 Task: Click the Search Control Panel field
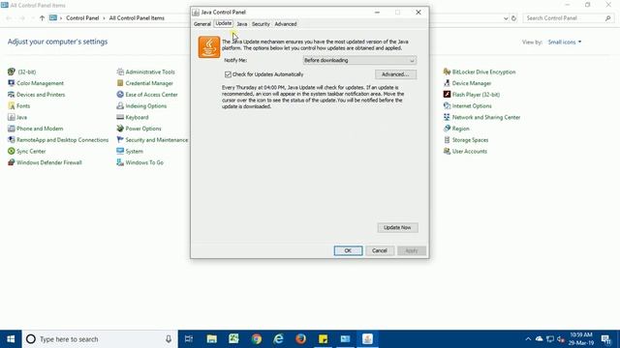[x=569, y=18]
